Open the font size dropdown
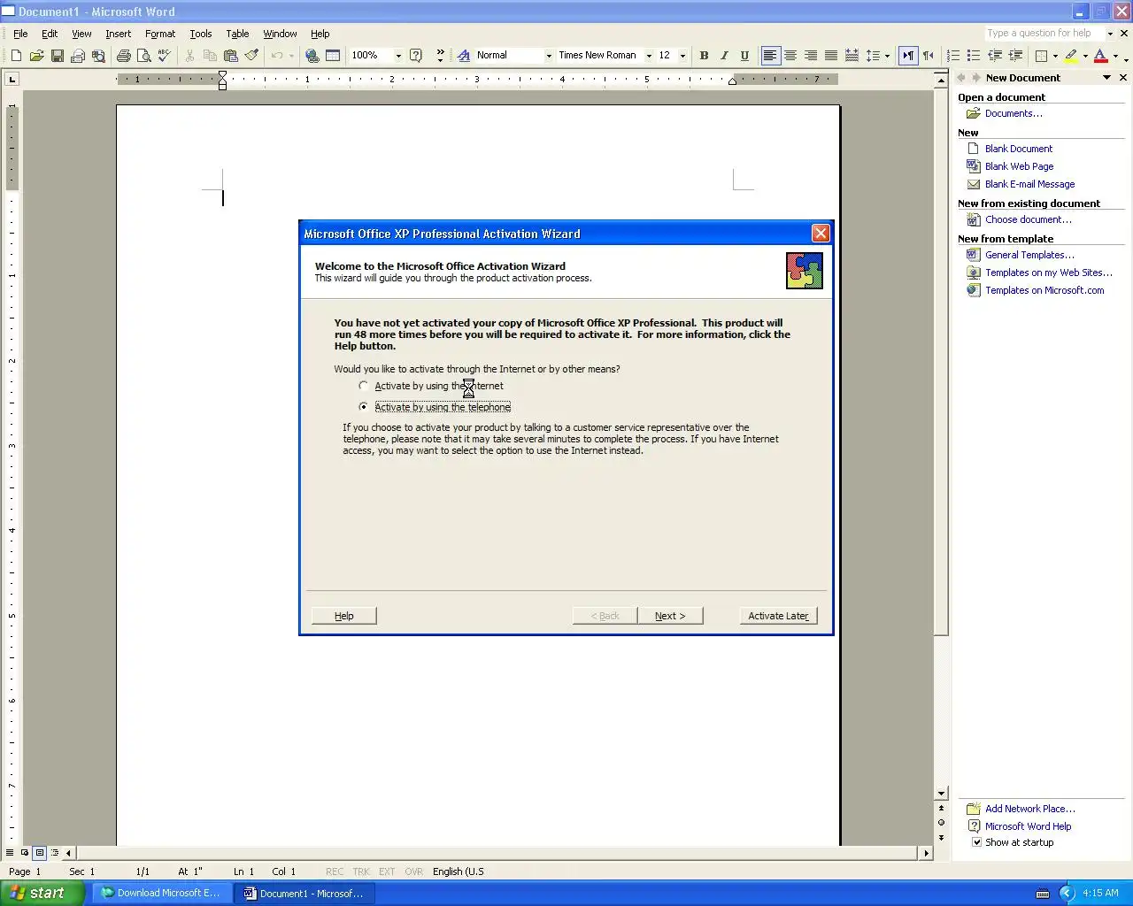 pos(682,56)
